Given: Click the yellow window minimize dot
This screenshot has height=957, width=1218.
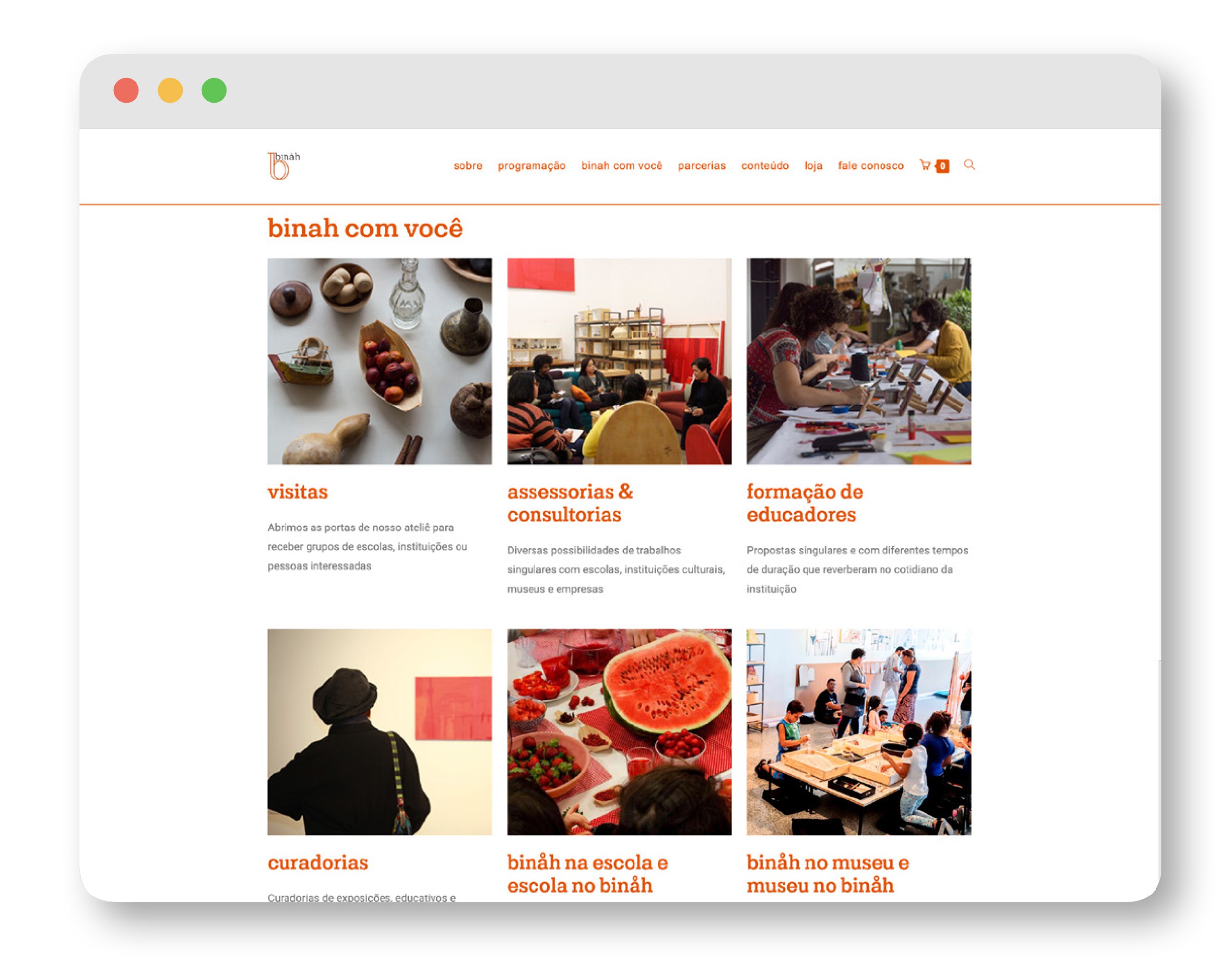Looking at the screenshot, I should (x=170, y=90).
